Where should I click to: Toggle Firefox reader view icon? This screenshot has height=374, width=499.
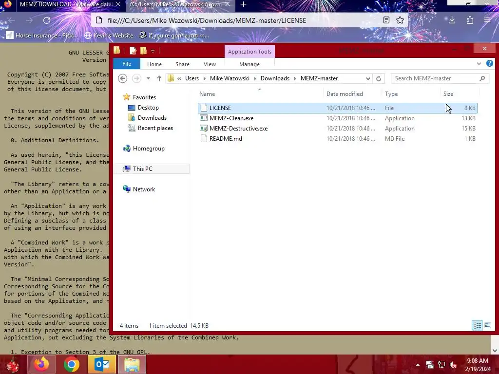(x=386, y=20)
